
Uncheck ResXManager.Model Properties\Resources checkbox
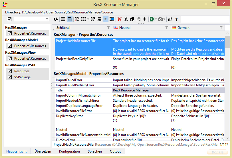pos(10,46)
